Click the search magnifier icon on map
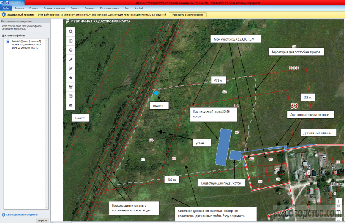 [x=71, y=31]
